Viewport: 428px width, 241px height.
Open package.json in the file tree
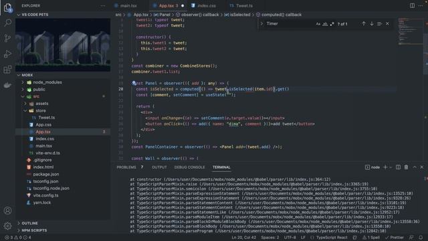[46, 174]
